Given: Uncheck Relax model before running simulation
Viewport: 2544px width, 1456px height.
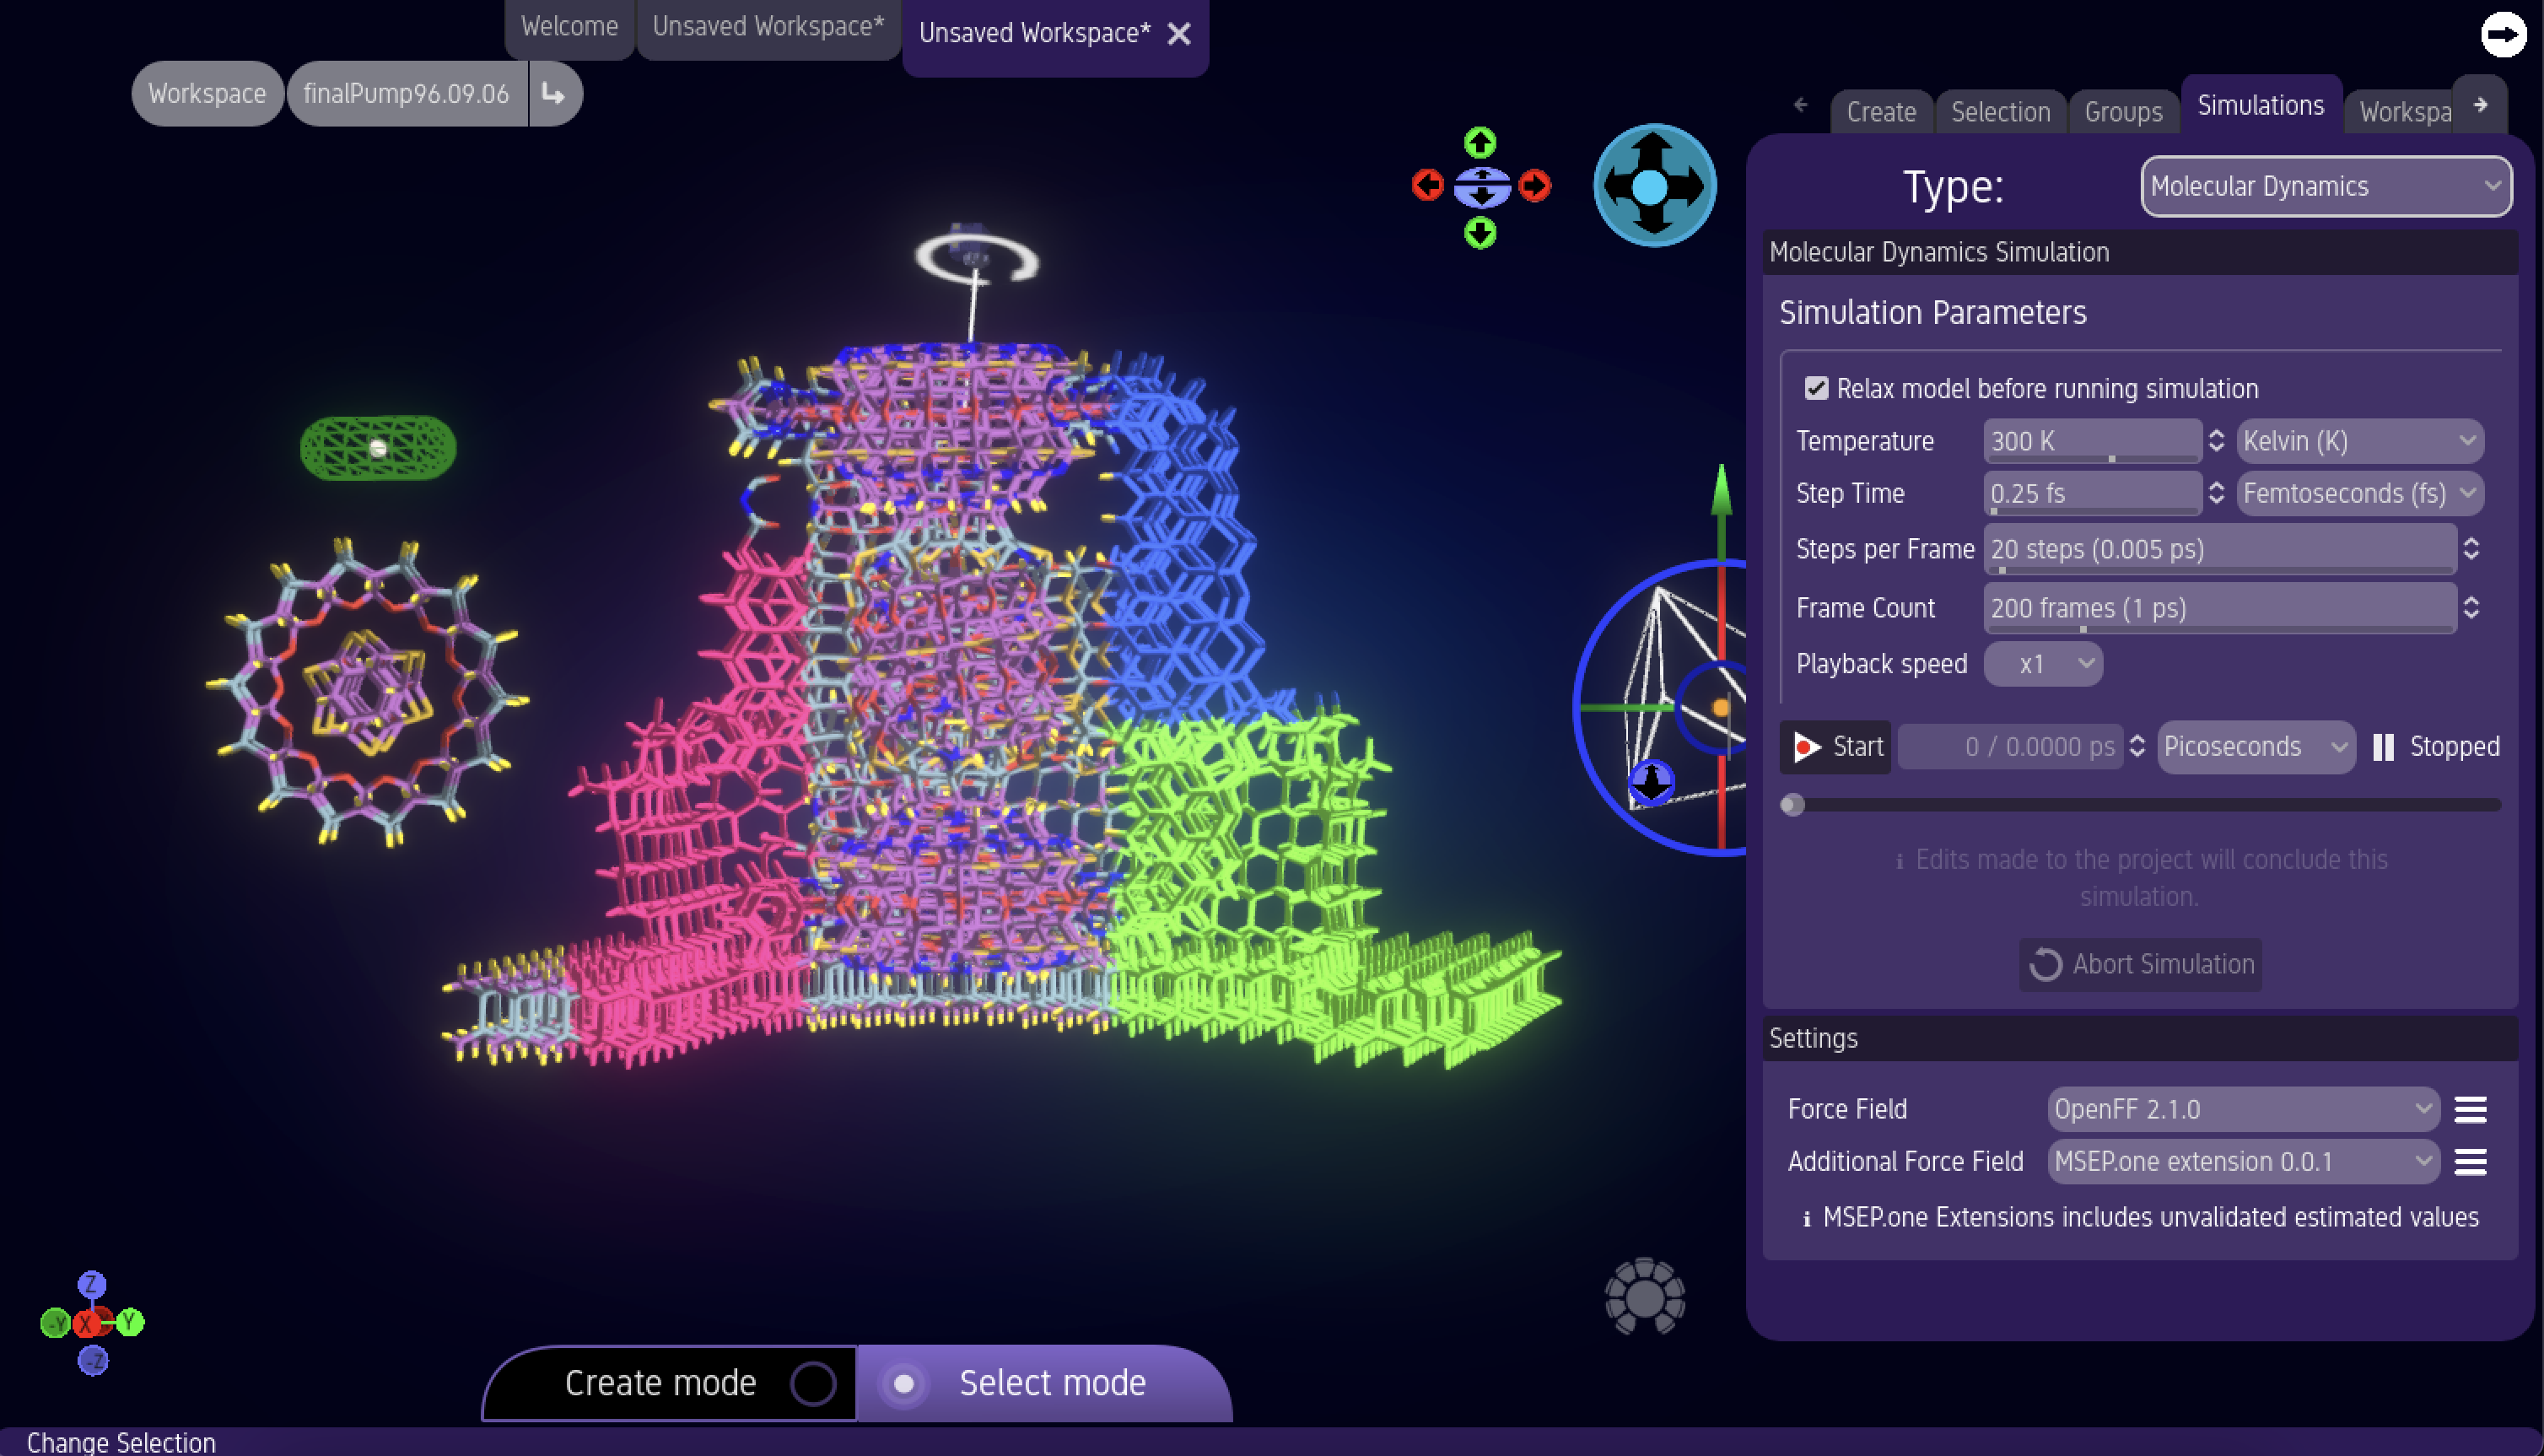Looking at the screenshot, I should [x=1816, y=388].
